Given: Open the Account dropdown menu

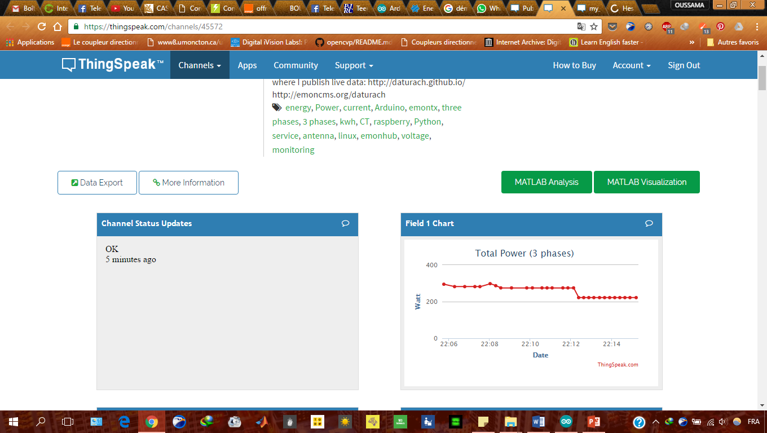Looking at the screenshot, I should pyautogui.click(x=632, y=65).
